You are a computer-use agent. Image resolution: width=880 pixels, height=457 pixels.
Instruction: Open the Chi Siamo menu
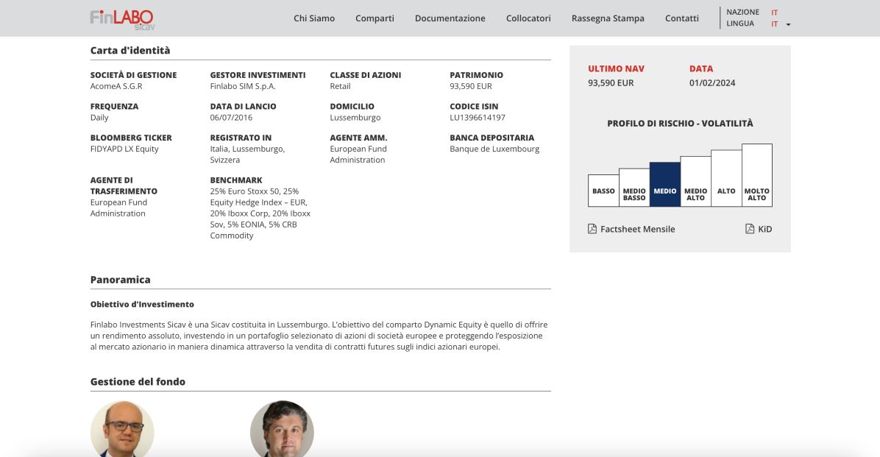click(x=314, y=18)
